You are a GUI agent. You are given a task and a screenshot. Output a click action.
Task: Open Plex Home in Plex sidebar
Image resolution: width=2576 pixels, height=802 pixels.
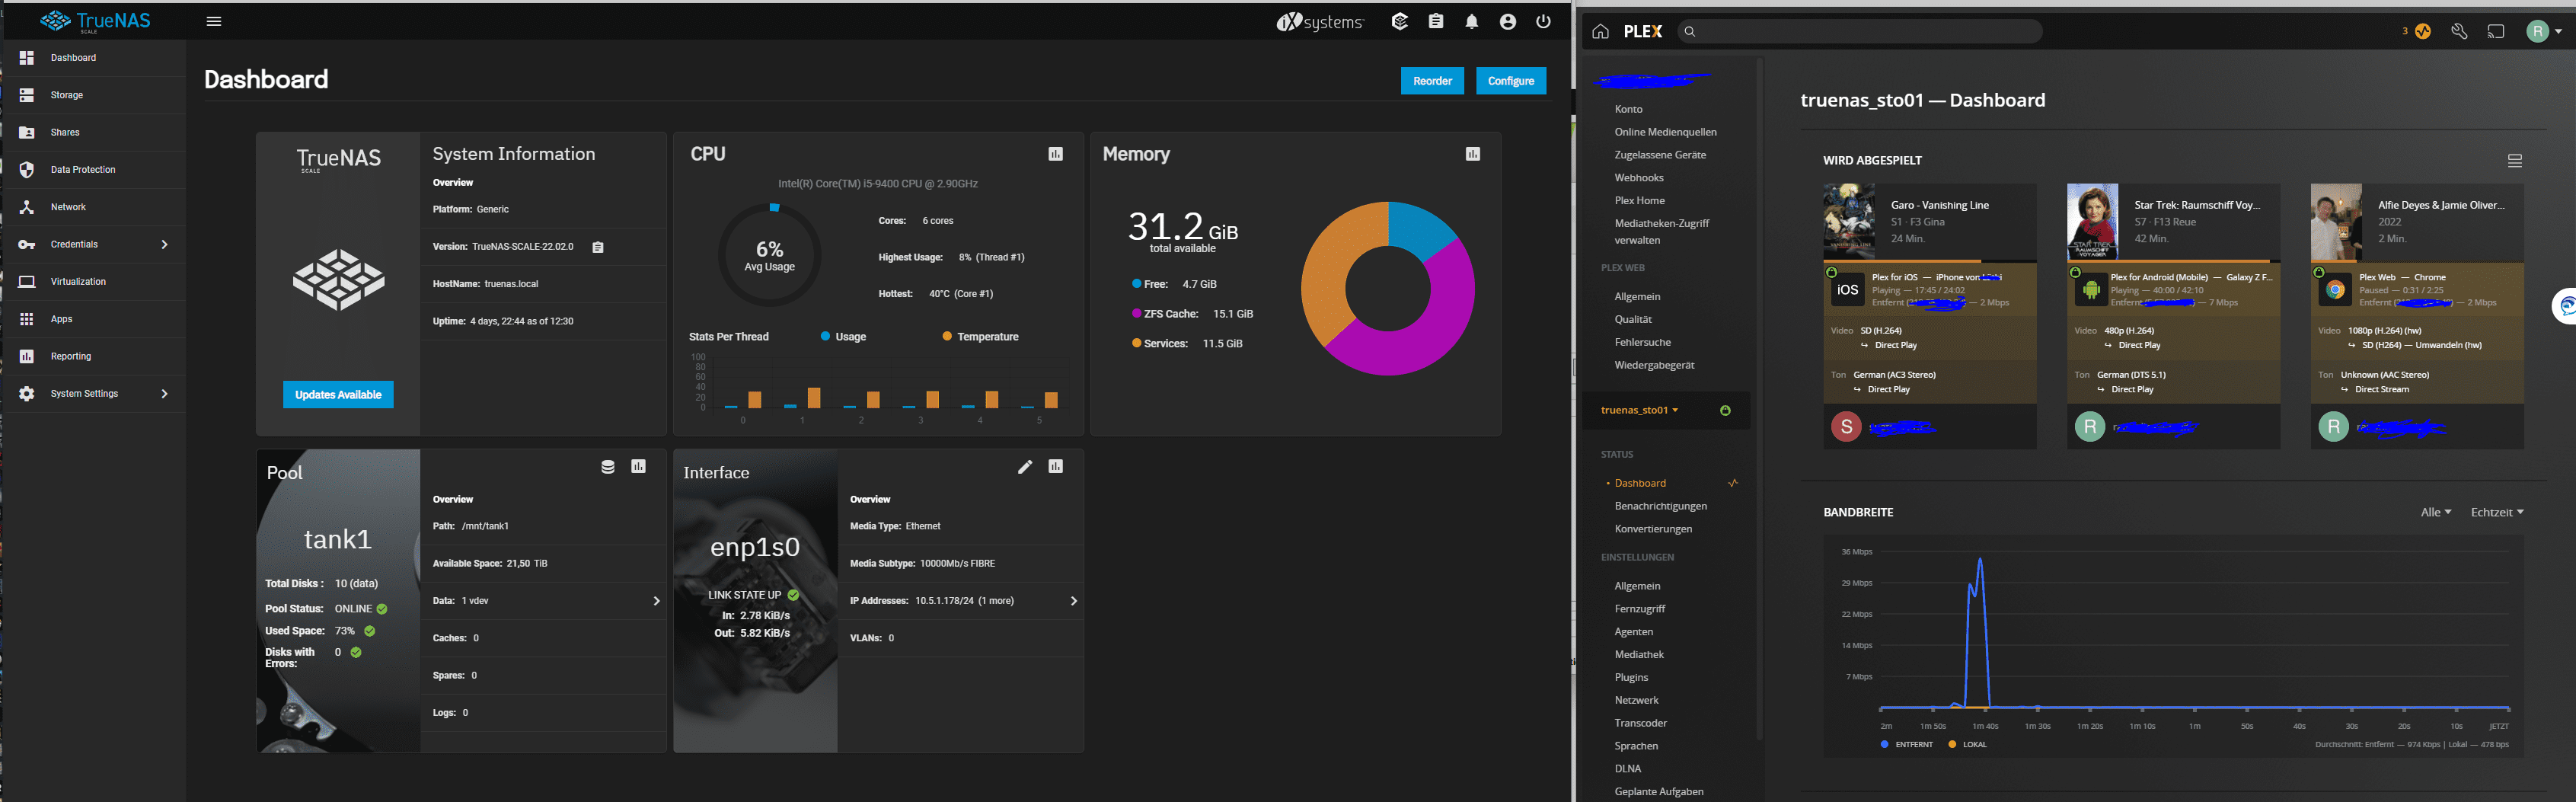tap(1639, 201)
